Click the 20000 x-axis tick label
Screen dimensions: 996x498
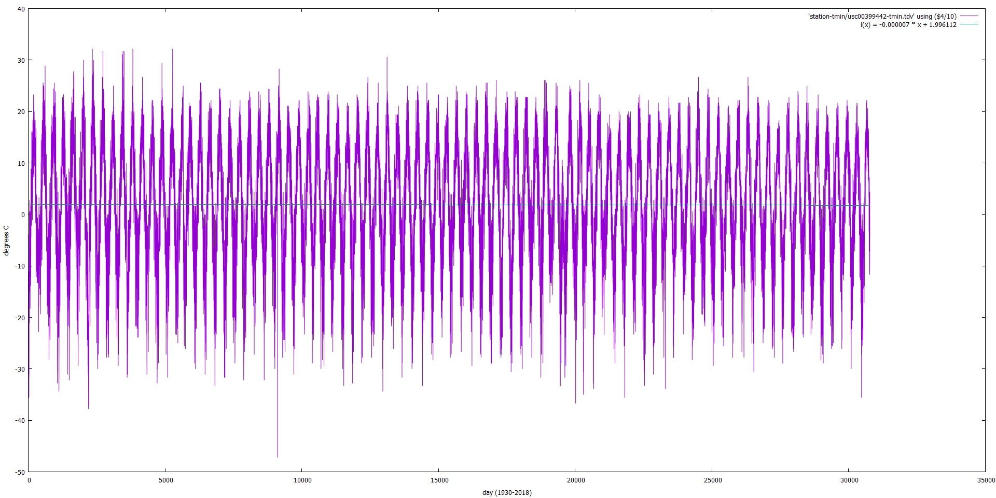click(x=576, y=480)
